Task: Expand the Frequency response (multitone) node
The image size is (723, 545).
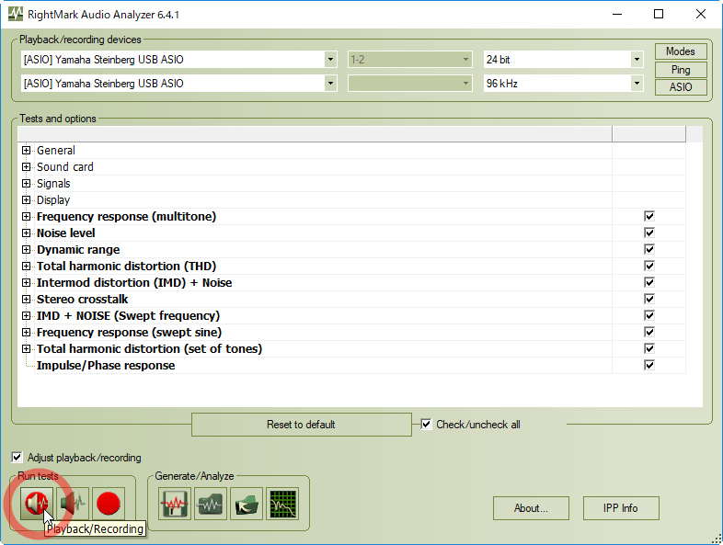Action: 27,217
